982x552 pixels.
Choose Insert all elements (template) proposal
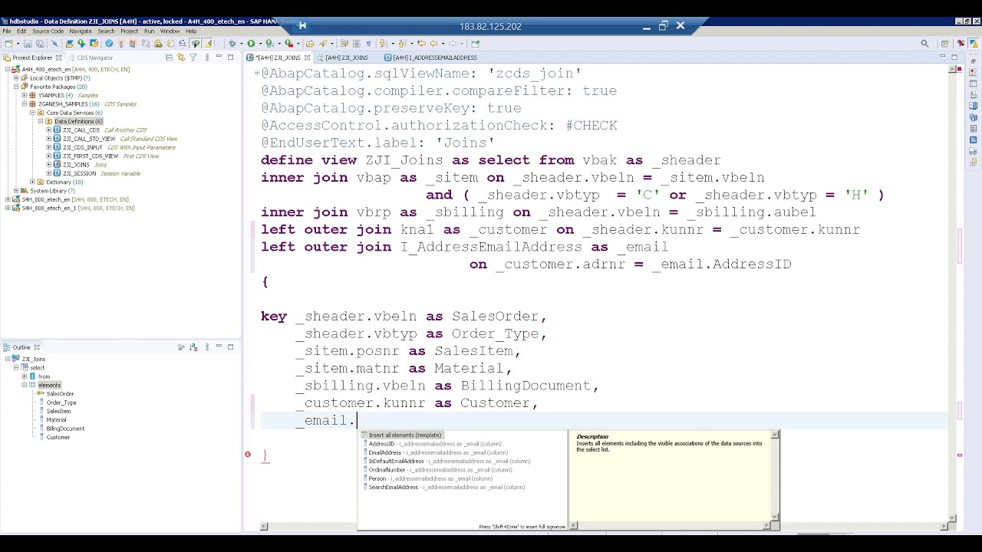coord(405,435)
